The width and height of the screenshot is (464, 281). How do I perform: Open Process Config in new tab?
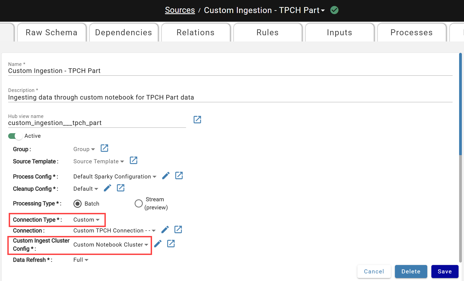(179, 175)
